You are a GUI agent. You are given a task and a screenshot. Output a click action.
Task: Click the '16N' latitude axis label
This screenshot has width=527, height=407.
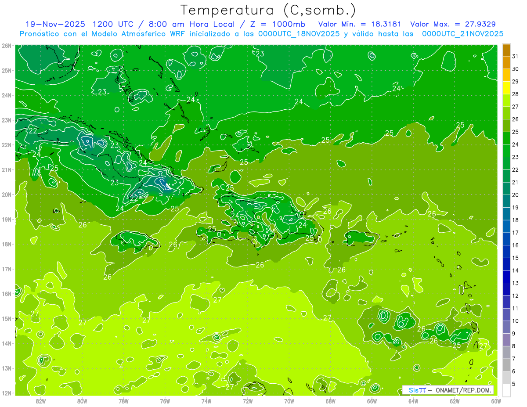pyautogui.click(x=6, y=294)
